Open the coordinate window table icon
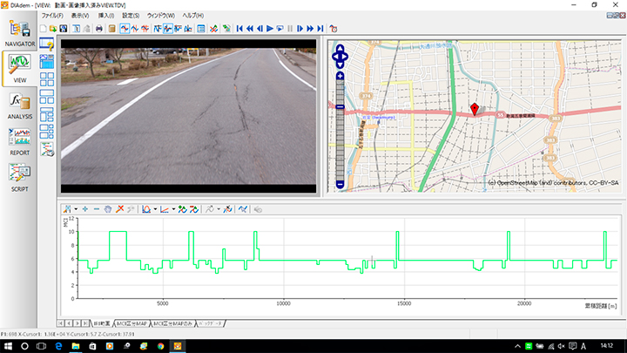 (x=201, y=29)
